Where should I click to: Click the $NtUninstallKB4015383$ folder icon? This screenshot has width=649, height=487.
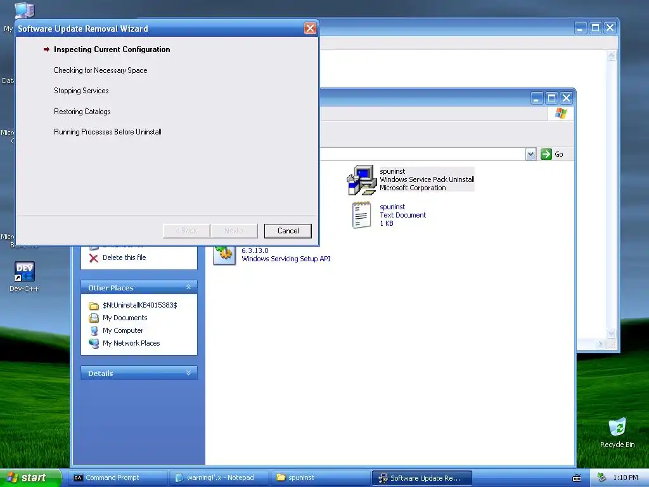coord(94,306)
